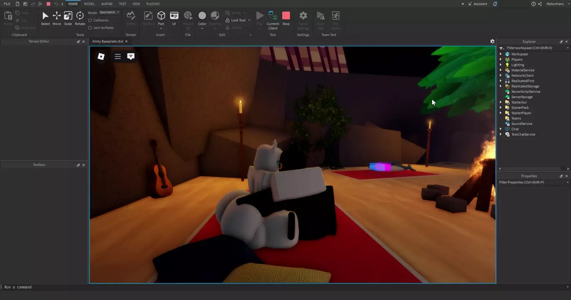Open the MODEL ribbon tab
Image resolution: width=571 pixels, height=300 pixels.
click(89, 4)
